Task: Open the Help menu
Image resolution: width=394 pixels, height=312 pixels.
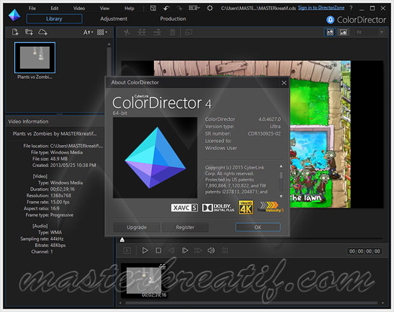Action: click(129, 8)
